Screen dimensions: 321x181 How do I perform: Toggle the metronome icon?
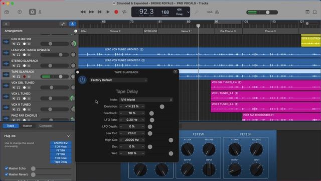click(x=217, y=12)
